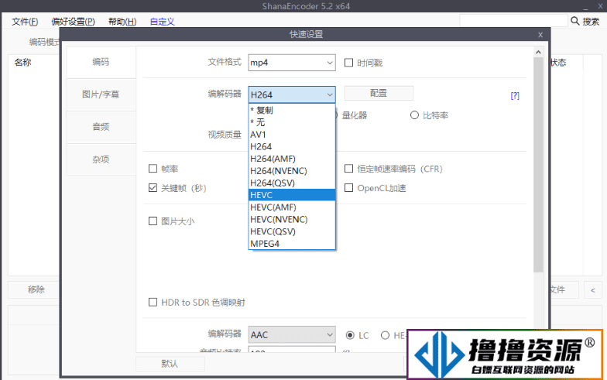Select highlighted HEVC codec option
The image size is (607, 380).
pyautogui.click(x=291, y=195)
